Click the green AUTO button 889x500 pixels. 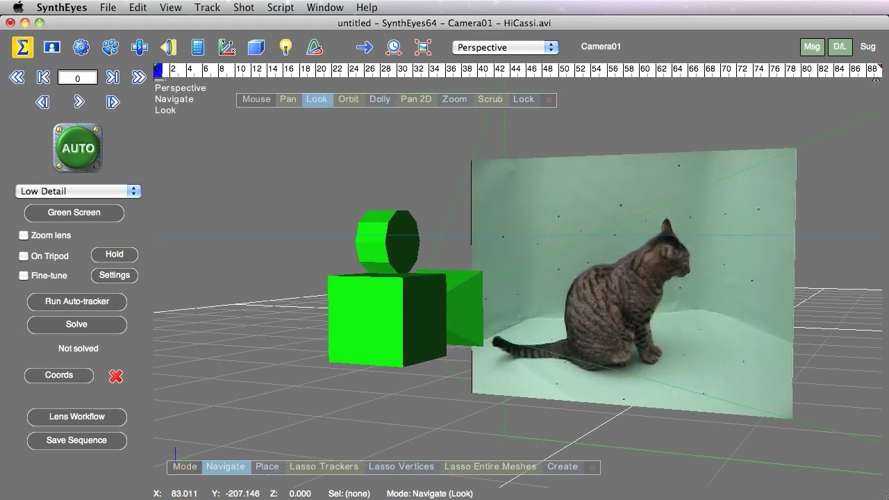click(x=78, y=148)
